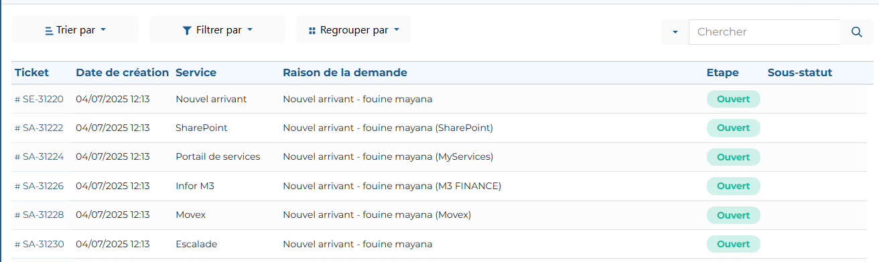Open the Trier par sort dropdown

(x=75, y=30)
